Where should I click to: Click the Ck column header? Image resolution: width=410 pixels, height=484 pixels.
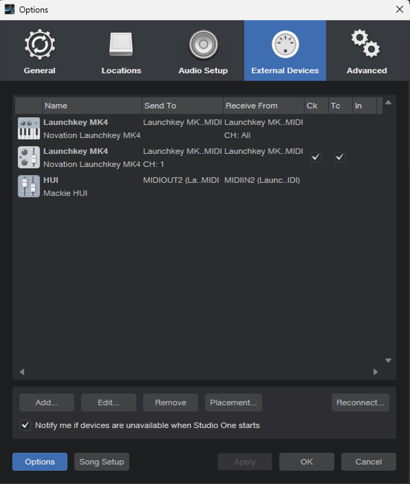(316, 106)
